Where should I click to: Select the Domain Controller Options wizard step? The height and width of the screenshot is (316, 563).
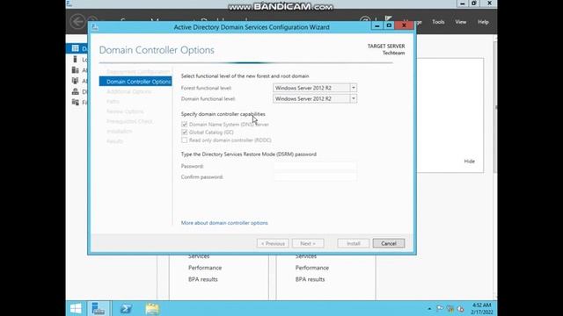[135, 82]
